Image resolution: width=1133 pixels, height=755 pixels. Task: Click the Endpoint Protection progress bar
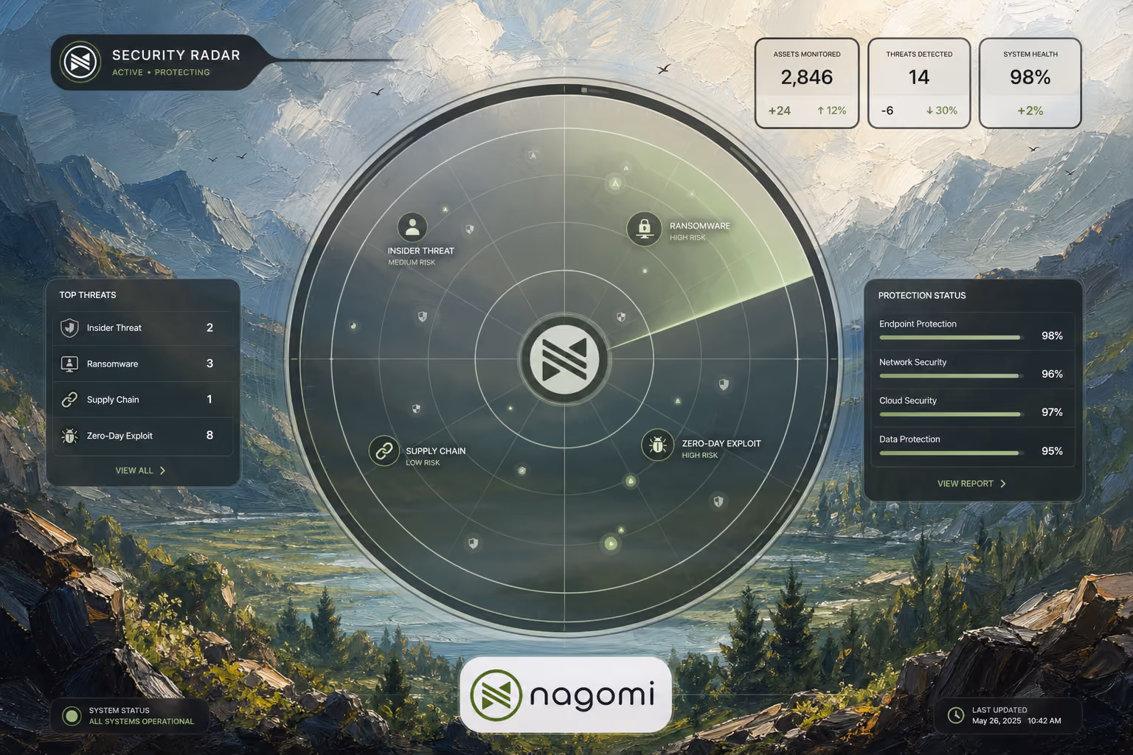(950, 338)
